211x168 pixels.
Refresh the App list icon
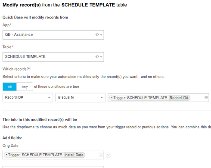coord(97,35)
